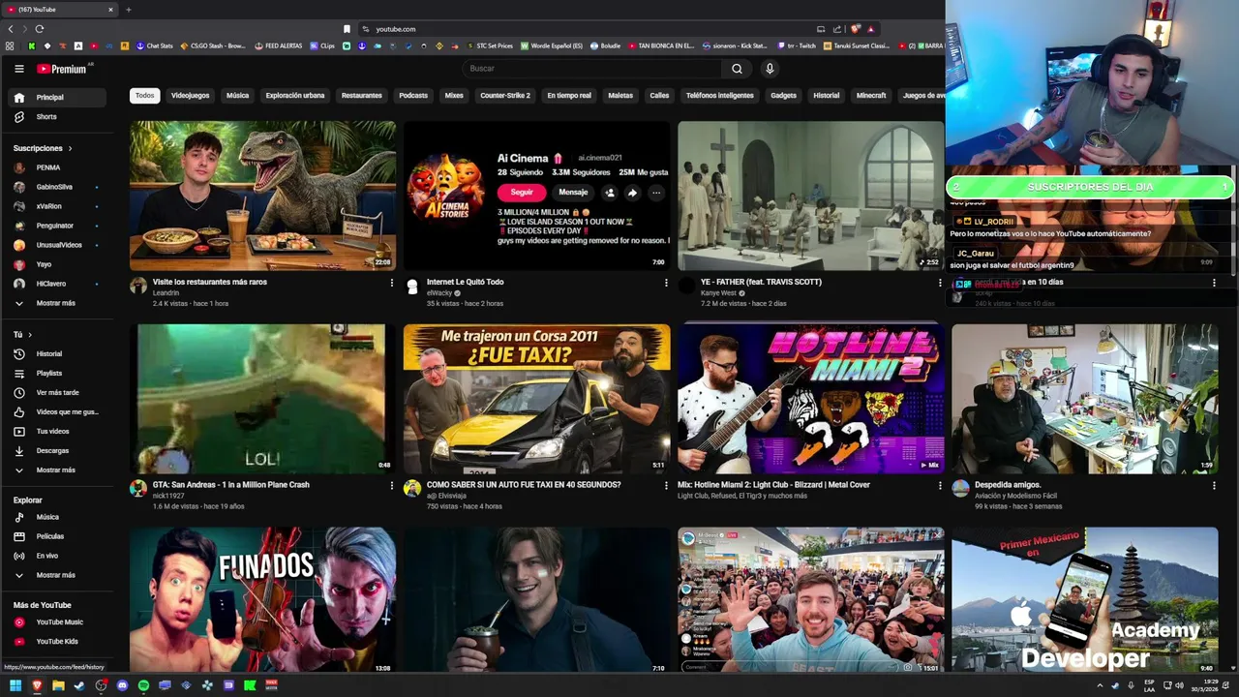Image resolution: width=1239 pixels, height=697 pixels.
Task: Play the FUNADOS video thumbnail
Action: pyautogui.click(x=262, y=600)
